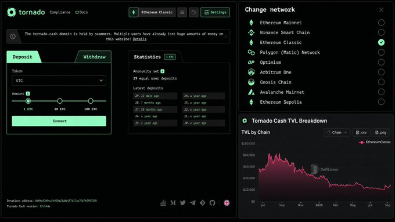Viewport: 395px width, 222px height.
Task: Select the Binance Smart Chain radio button
Action: pos(381,32)
